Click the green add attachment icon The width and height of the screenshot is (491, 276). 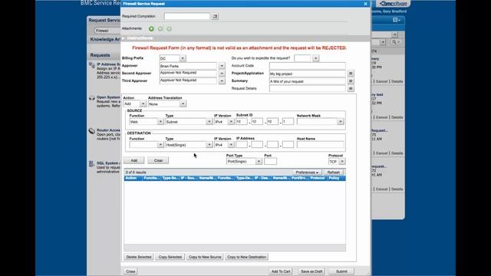click(151, 29)
